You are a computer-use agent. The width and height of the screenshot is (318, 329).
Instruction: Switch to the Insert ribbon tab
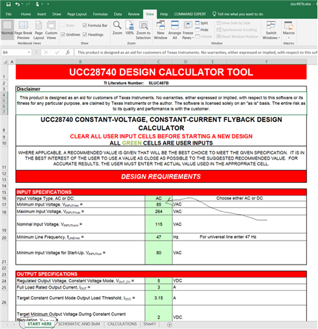pyautogui.click(x=42, y=14)
